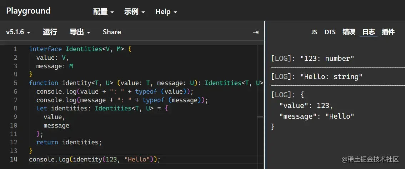Click 'value: V,' on line 2
405x169 pixels.
[52, 58]
